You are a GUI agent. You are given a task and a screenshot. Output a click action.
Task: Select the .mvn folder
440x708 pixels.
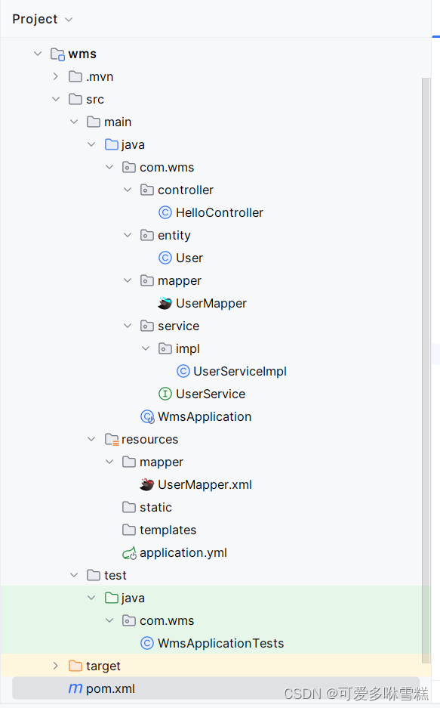pyautogui.click(x=97, y=76)
